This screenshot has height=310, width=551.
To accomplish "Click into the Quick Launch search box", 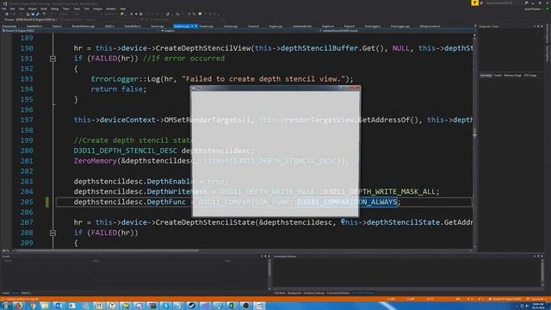I will click(499, 3).
